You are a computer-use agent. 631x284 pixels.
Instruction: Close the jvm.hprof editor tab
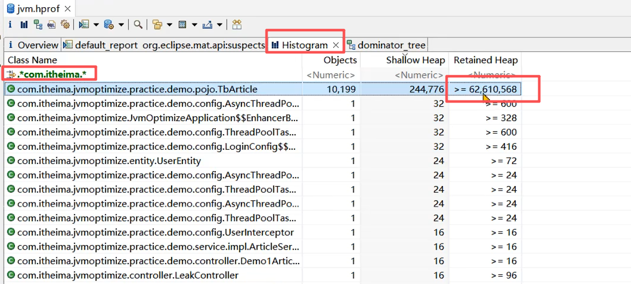pos(68,9)
